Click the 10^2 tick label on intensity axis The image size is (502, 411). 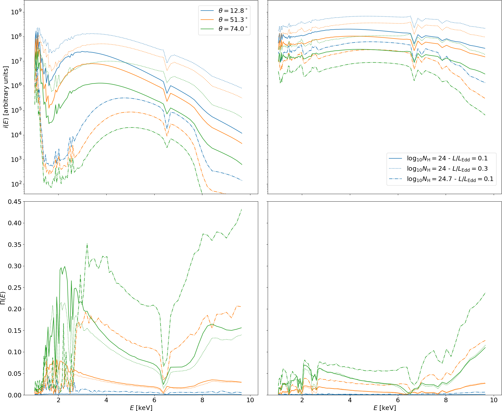16,184
